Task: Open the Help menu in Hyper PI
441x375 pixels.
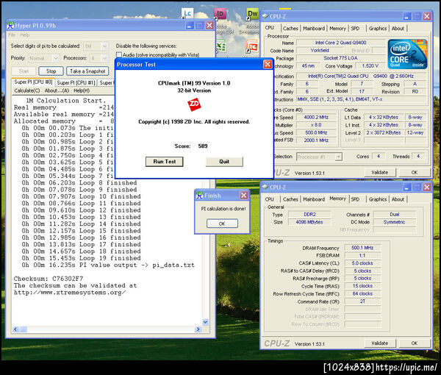Action: point(25,35)
